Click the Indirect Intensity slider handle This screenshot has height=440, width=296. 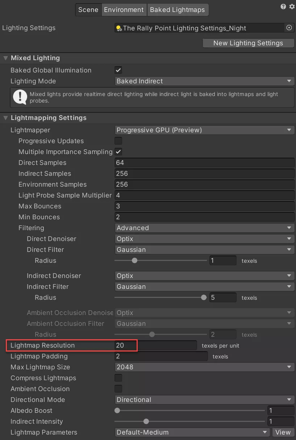coord(146,422)
